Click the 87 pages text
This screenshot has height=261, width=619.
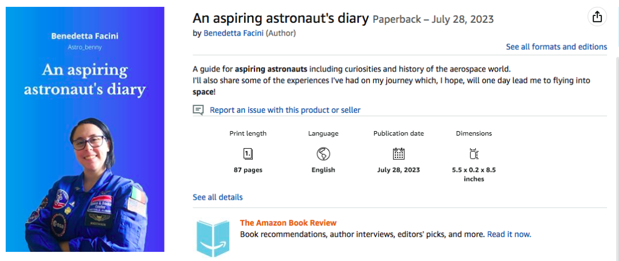(248, 170)
